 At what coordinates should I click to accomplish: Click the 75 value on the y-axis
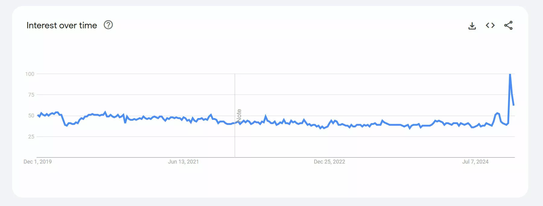31,95
